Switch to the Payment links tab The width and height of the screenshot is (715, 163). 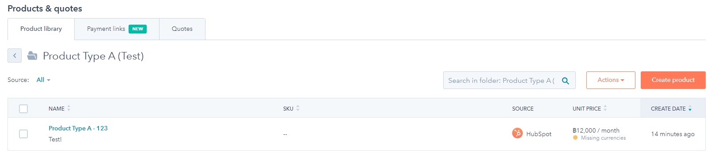(x=117, y=29)
